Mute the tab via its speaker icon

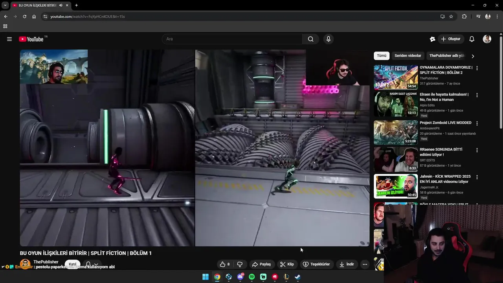[x=61, y=6]
